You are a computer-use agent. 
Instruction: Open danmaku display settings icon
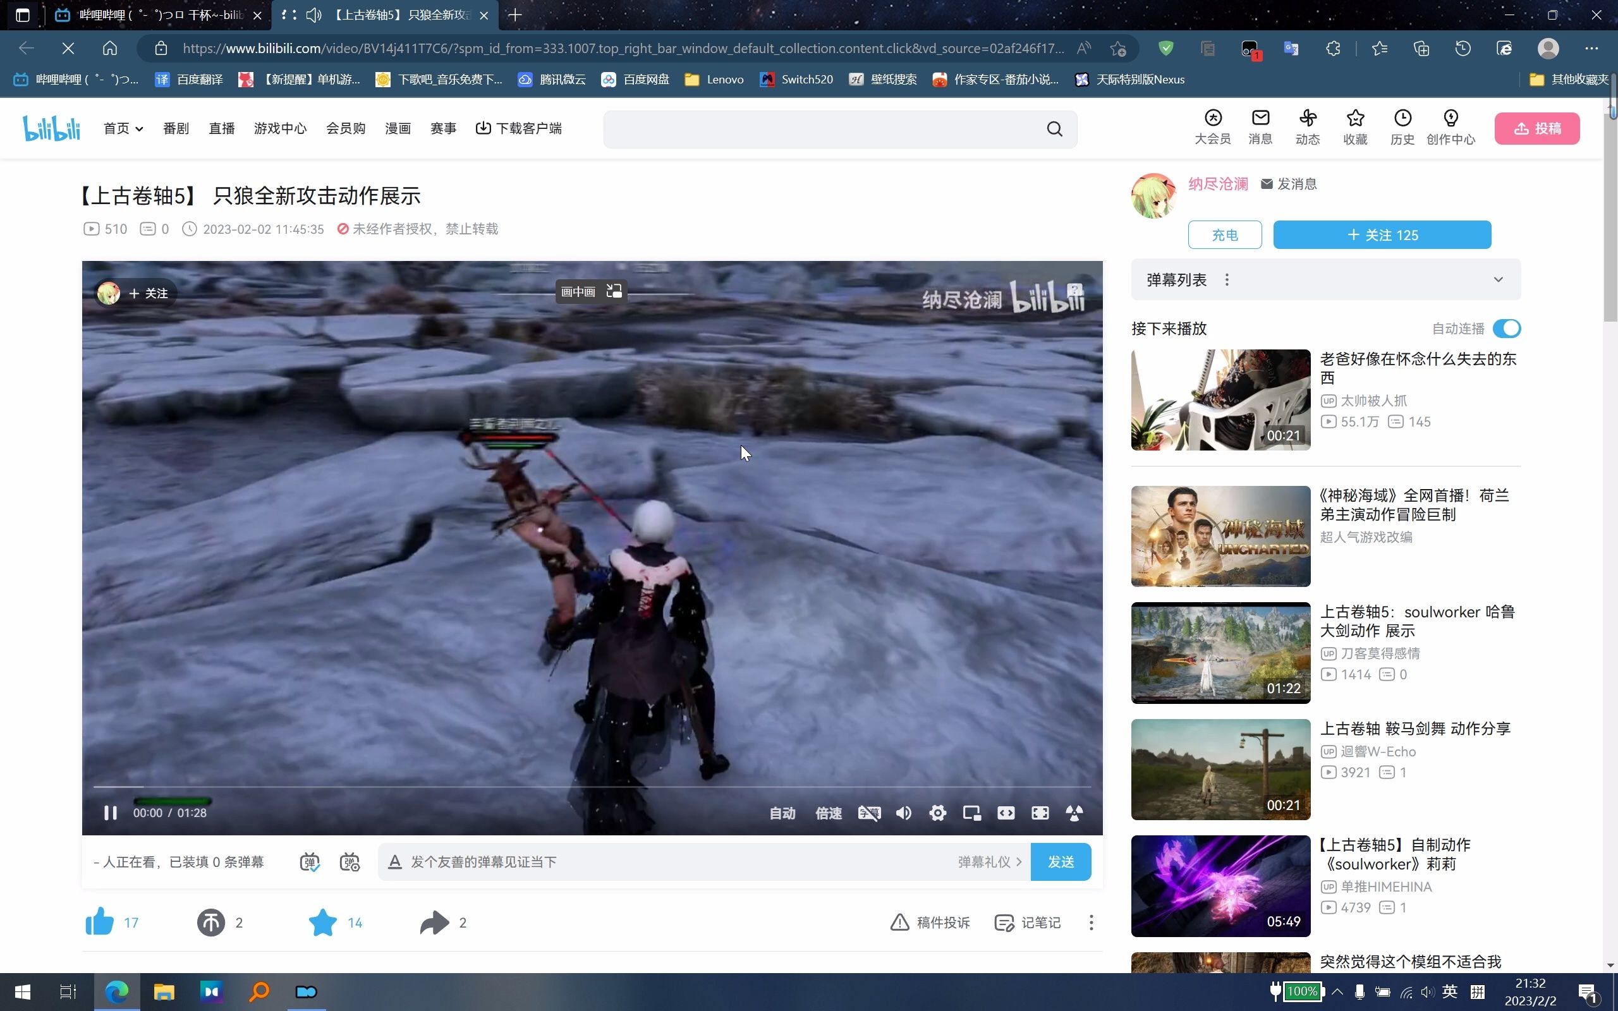(x=350, y=862)
